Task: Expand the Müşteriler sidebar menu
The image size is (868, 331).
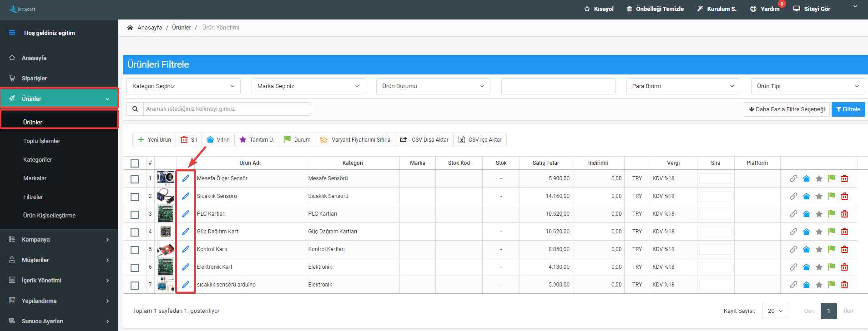Action: coord(59,260)
